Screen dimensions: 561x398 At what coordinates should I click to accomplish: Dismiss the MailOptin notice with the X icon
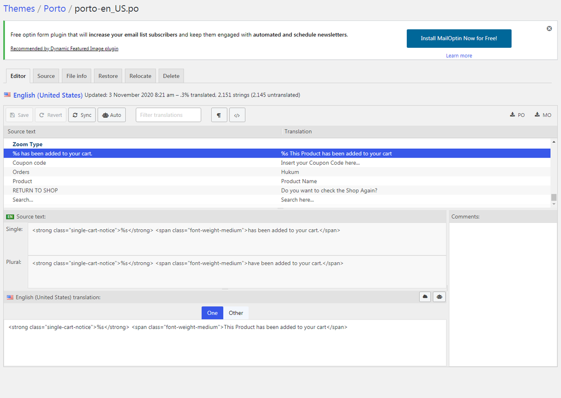[x=549, y=29]
